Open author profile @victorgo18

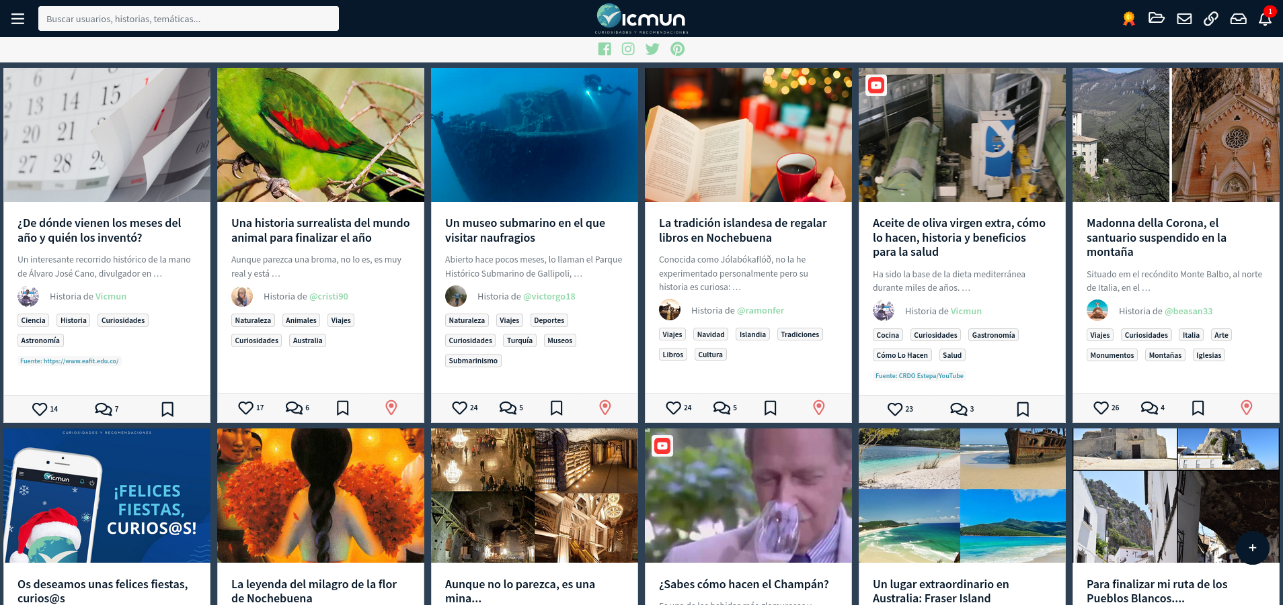pyautogui.click(x=549, y=296)
